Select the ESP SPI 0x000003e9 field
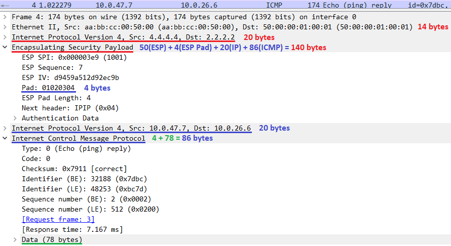The height and width of the screenshot is (246, 451). pyautogui.click(x=74, y=57)
